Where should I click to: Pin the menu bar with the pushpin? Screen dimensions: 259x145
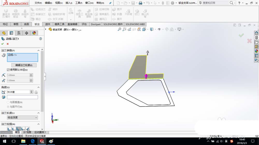coord(110,3)
